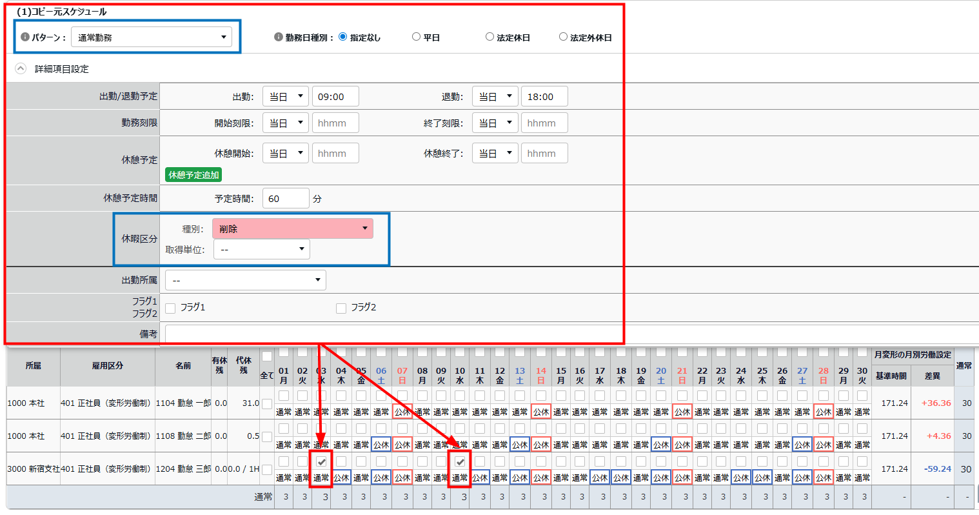The height and width of the screenshot is (515, 979).
Task: Open the 種別 dropdown showing 削除
Action: 293,228
